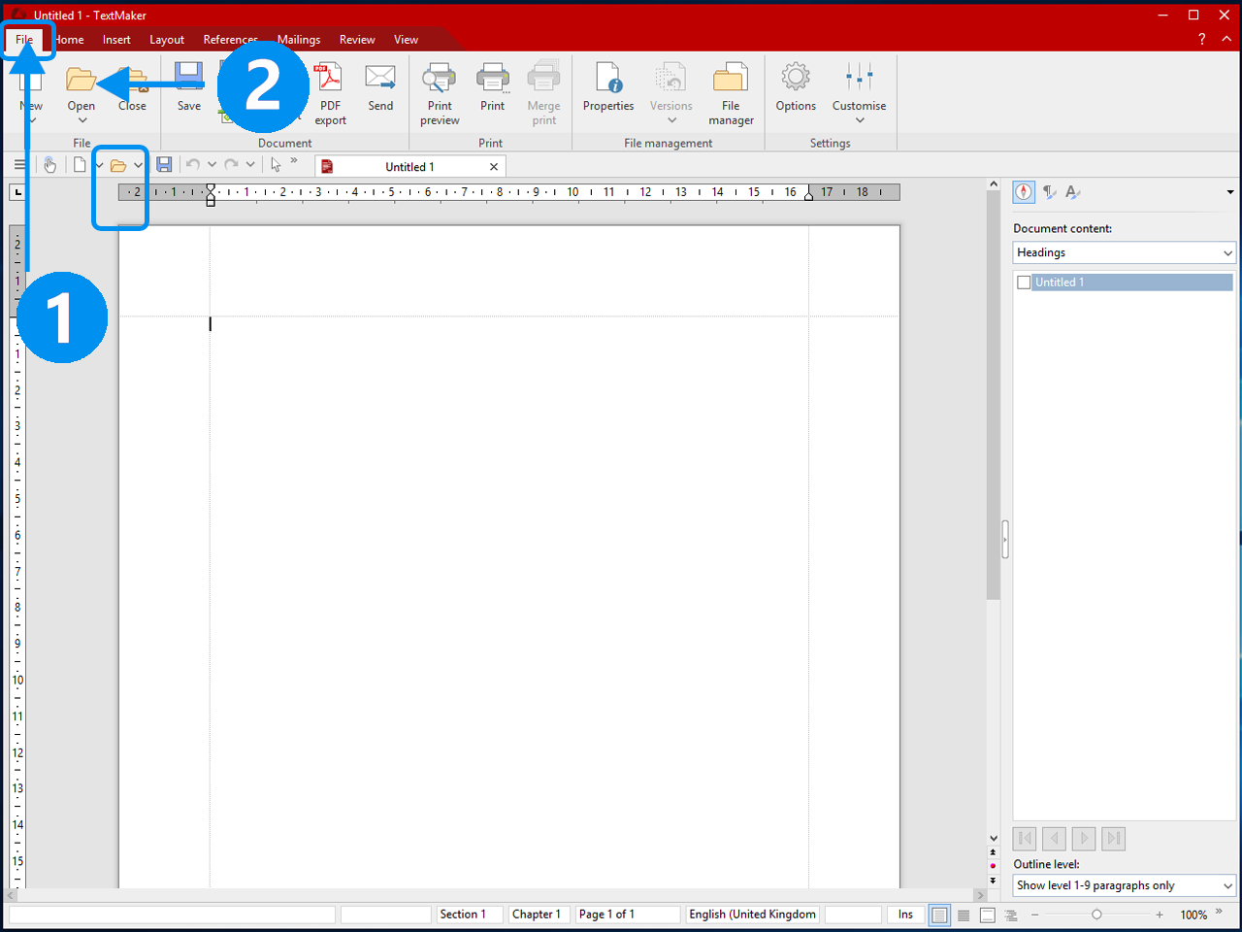Tick the checkbox next to Untitled 1 heading
Viewport: 1242px width, 932px height.
[1024, 282]
